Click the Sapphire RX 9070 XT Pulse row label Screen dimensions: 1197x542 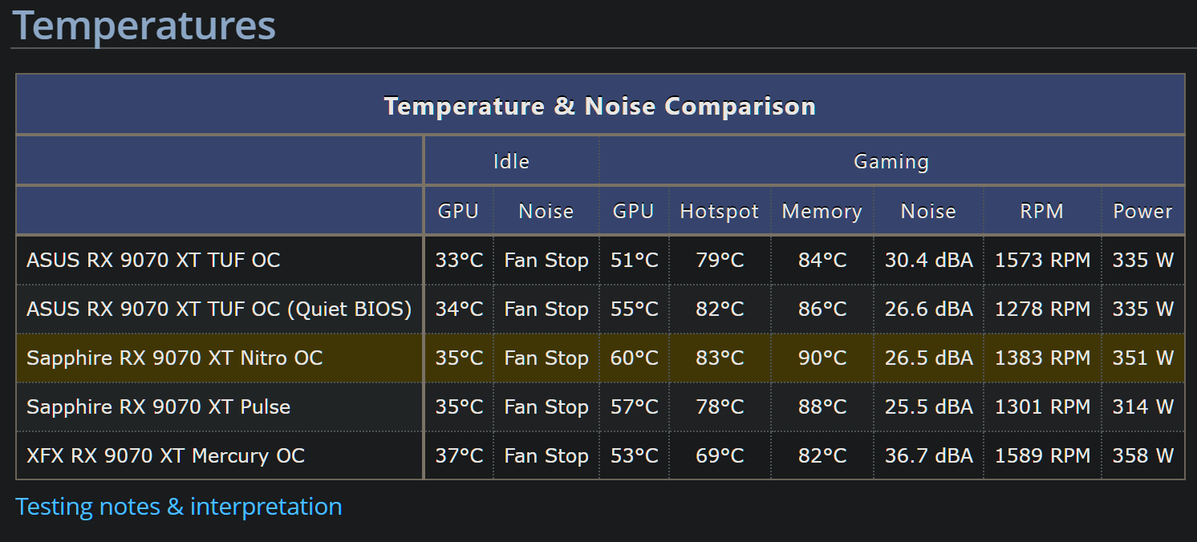159,406
